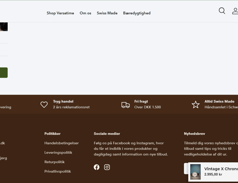Open the Returpolitik link
238x183 pixels.
pos(54,162)
